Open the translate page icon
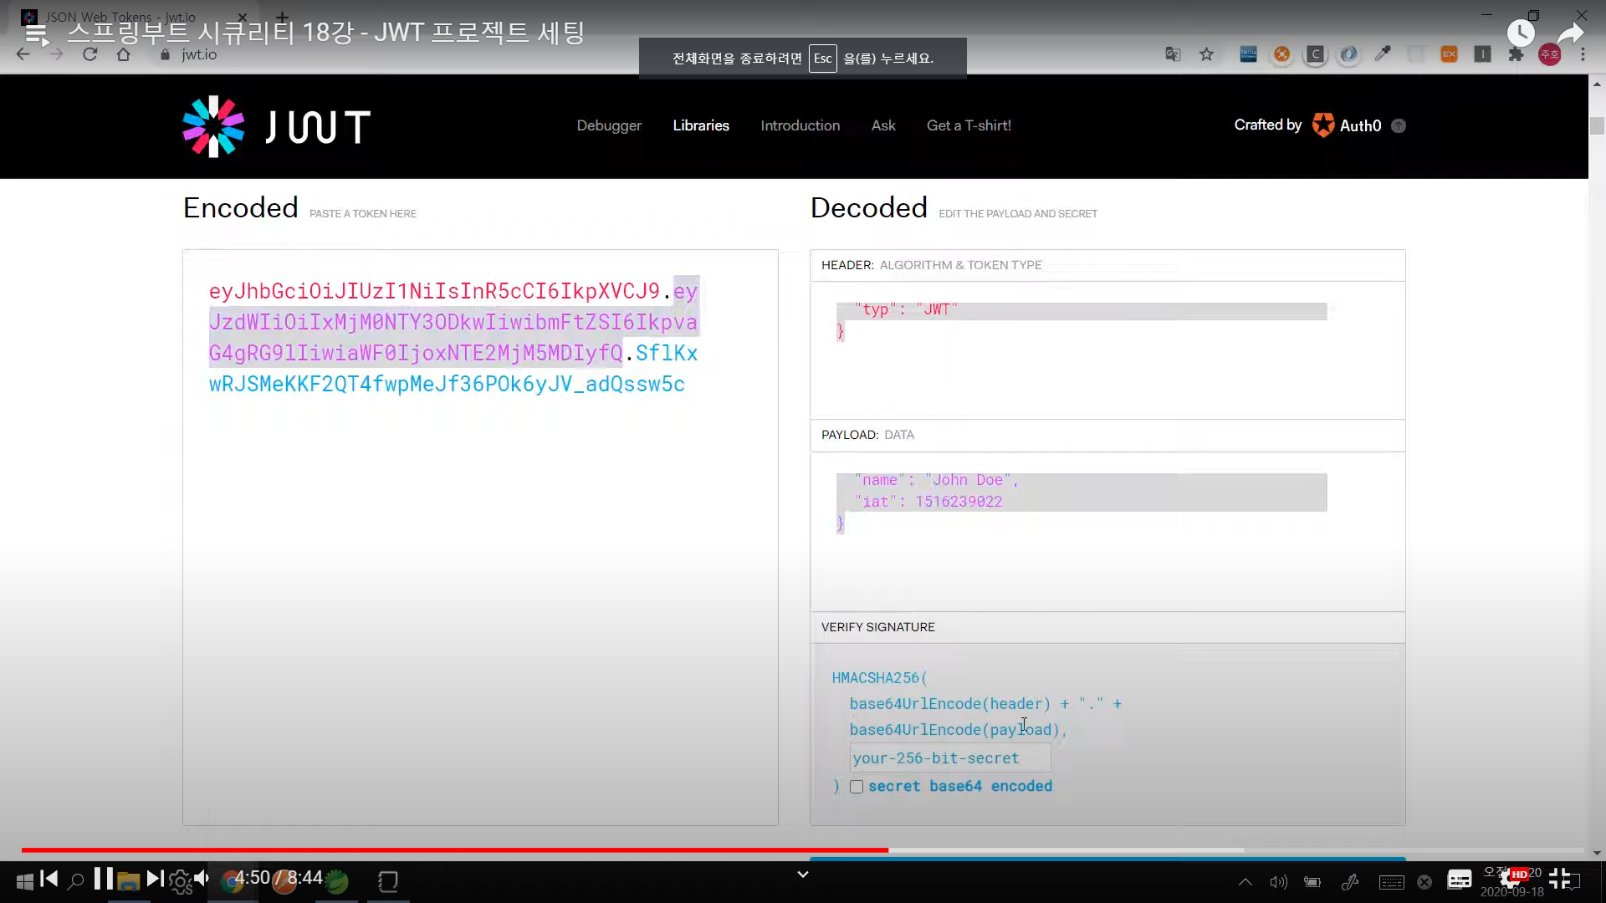Viewport: 1606px width, 903px height. click(x=1173, y=54)
